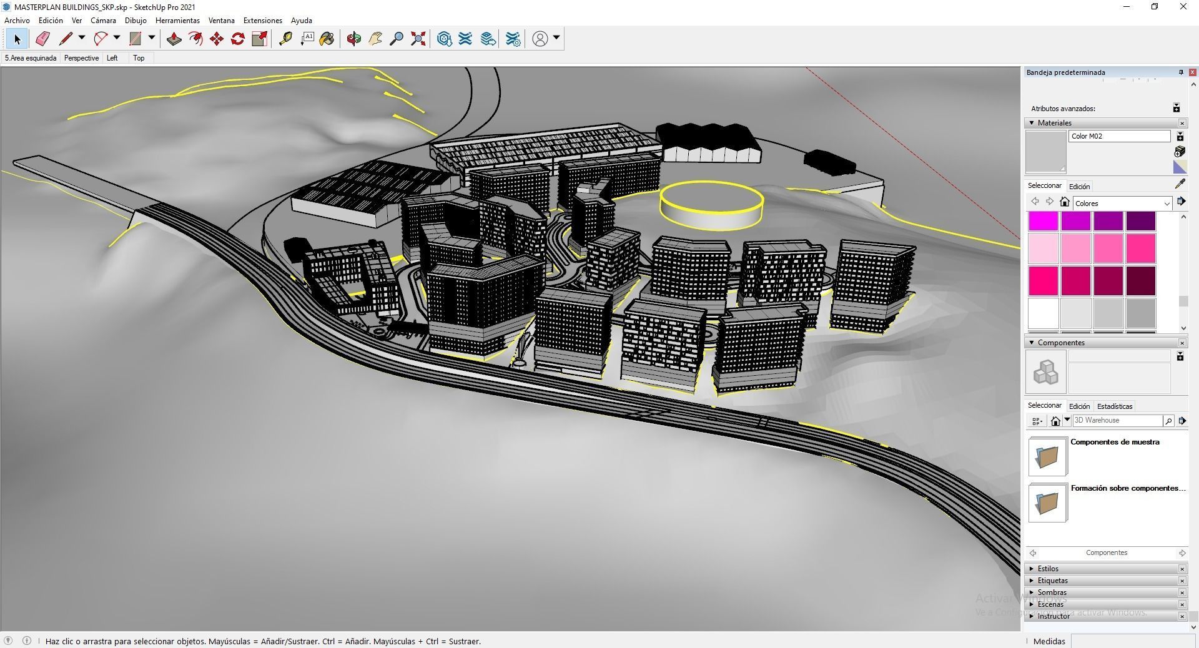Click the Create Material icon
The width and height of the screenshot is (1199, 648).
pos(1180,152)
